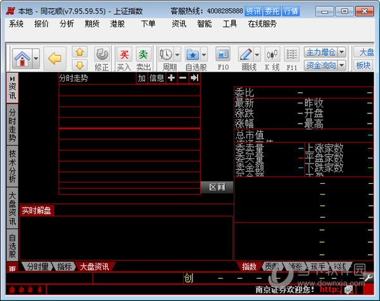Click the blue 委托 title bar button
This screenshot has height=301, width=380.
tap(272, 11)
